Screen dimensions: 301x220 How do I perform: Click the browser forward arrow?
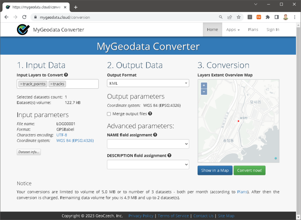point(15,17)
